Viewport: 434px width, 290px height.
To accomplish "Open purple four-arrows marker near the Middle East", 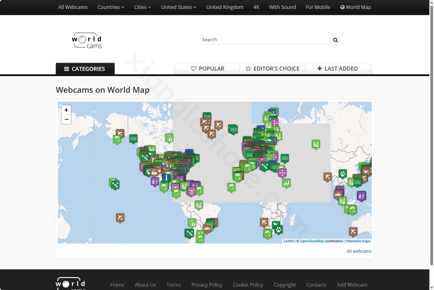I will click(x=282, y=173).
